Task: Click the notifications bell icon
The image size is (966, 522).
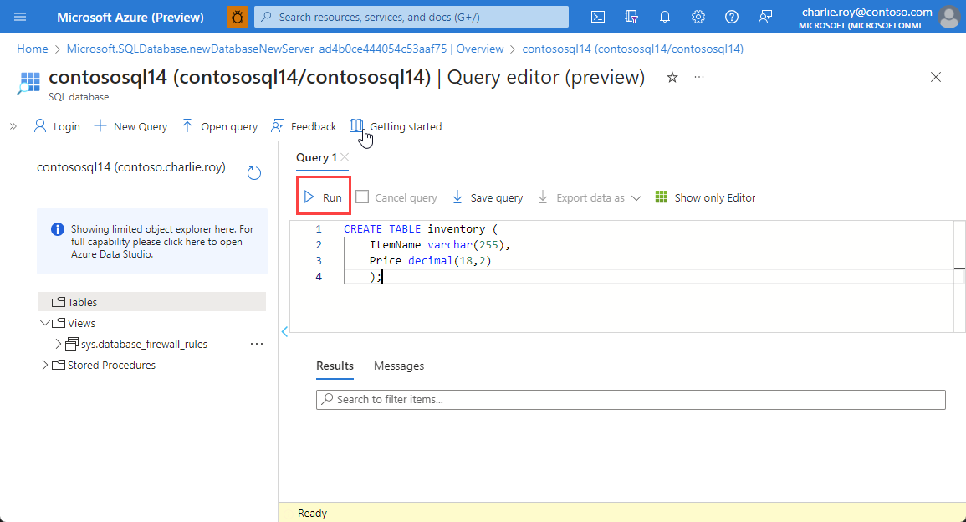Action: pyautogui.click(x=665, y=17)
